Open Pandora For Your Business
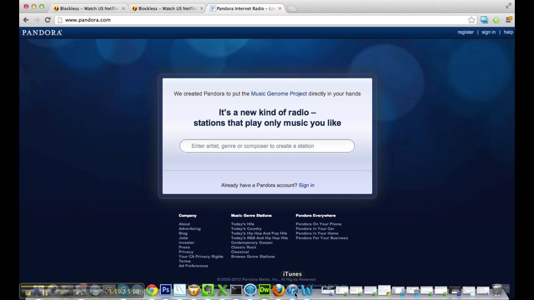 pos(322,238)
